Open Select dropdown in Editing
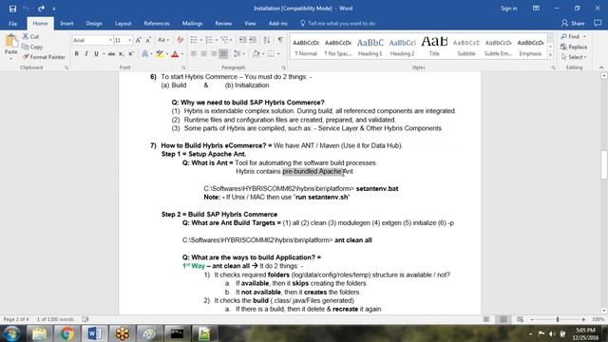Viewport: 608px width, 342px height. (x=574, y=57)
